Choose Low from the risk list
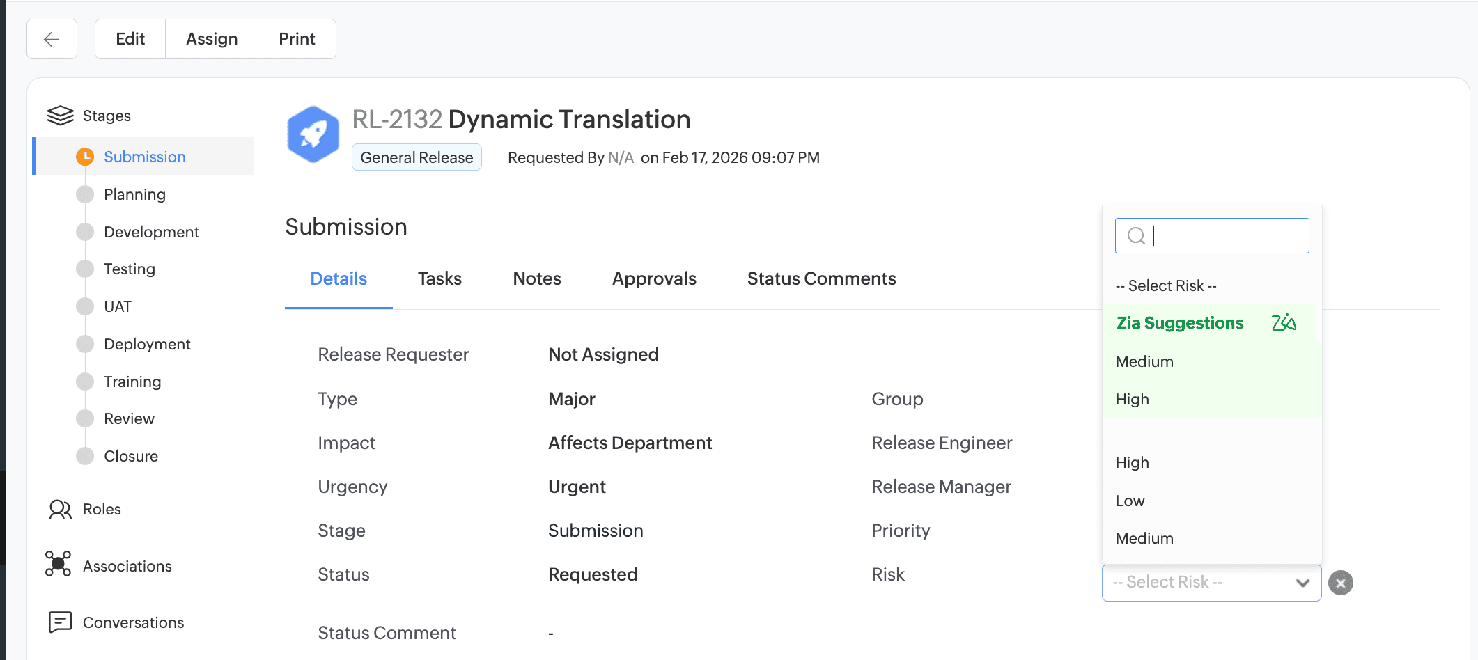The height and width of the screenshot is (660, 1478). pos(1130,501)
